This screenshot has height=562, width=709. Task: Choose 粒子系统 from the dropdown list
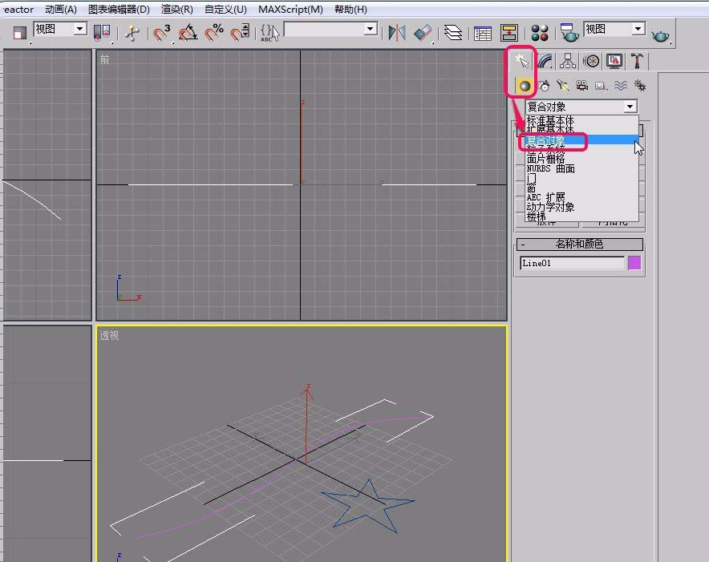(545, 149)
